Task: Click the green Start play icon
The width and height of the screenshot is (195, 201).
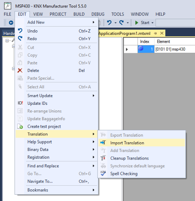Action: [136, 23]
